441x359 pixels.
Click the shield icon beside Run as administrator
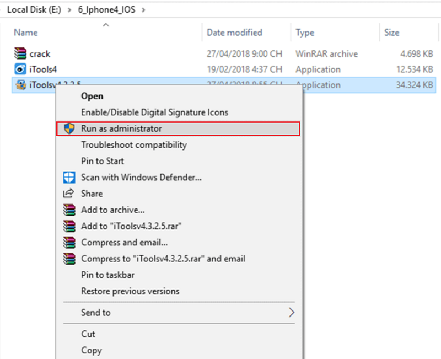pos(69,128)
